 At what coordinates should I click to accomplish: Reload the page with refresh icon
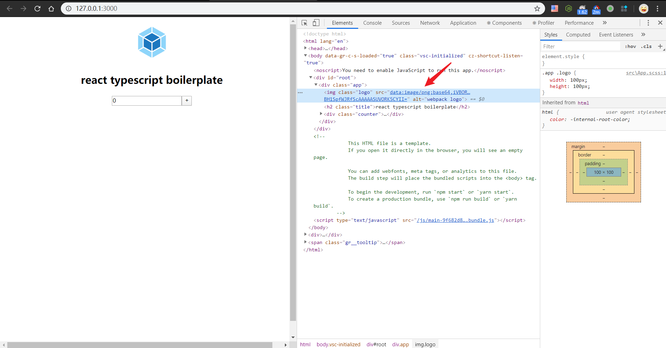tap(38, 8)
